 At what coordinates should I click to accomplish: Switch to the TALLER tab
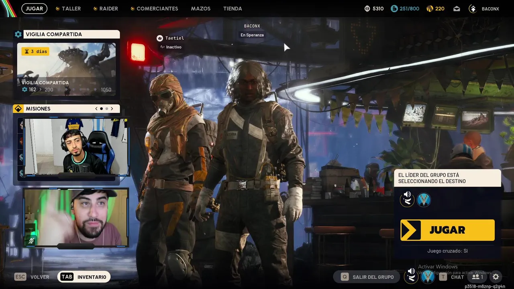point(68,8)
